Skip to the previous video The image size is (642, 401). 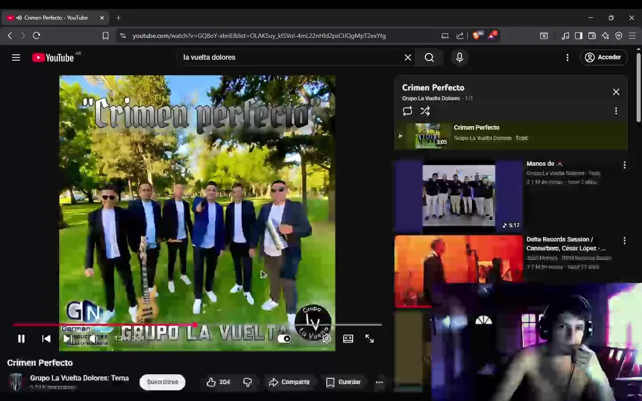point(46,339)
